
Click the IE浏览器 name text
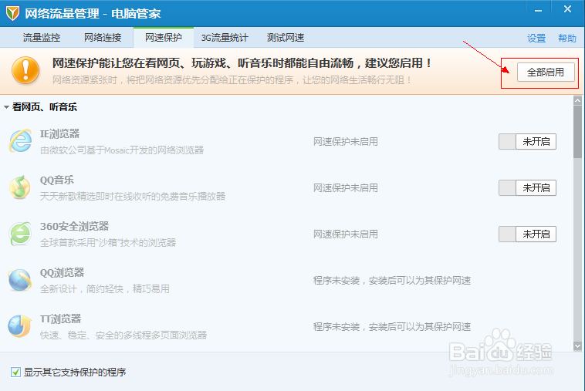59,133
